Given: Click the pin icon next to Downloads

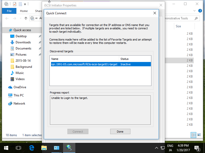Looking at the screenshot, I should click(40, 42).
